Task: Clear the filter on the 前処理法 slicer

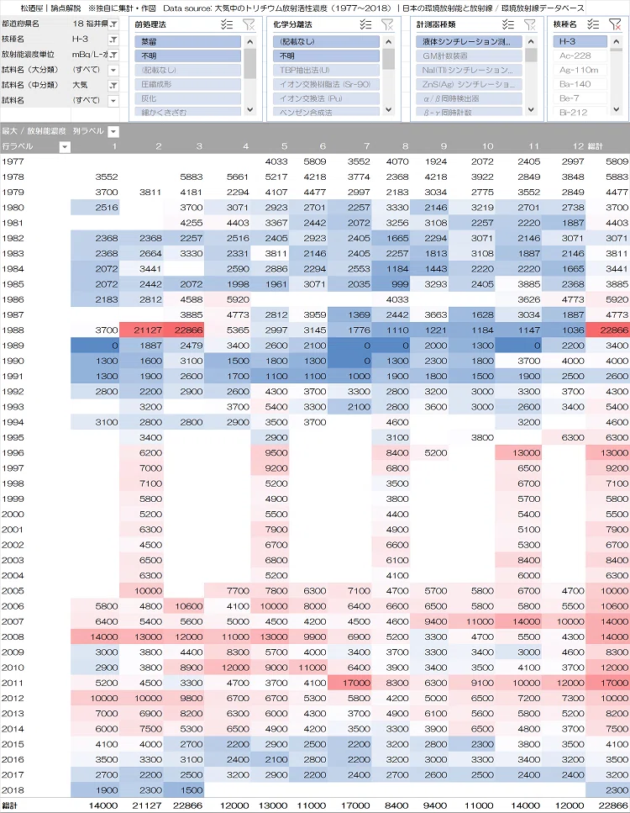Action: coord(249,24)
